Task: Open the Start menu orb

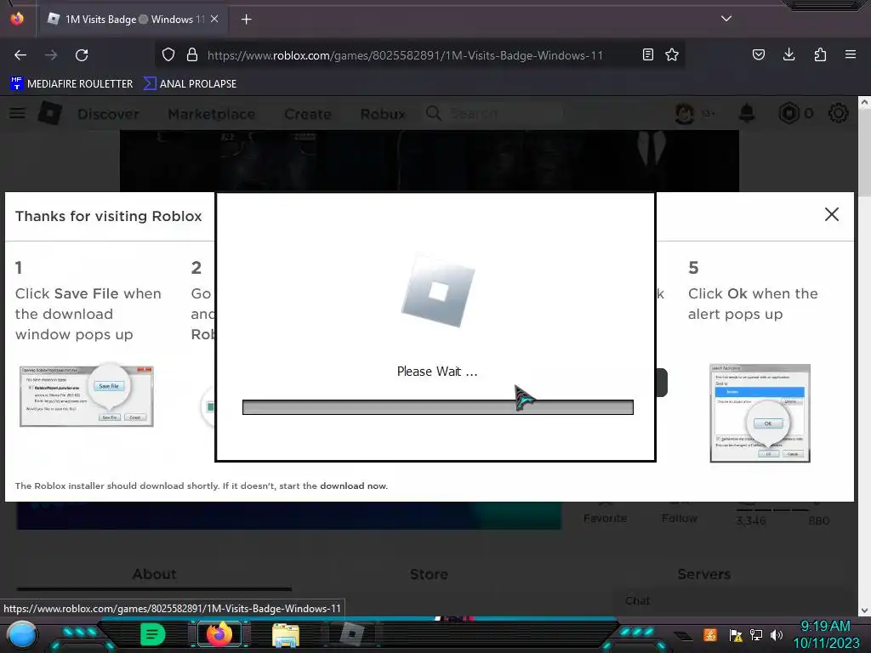Action: [x=21, y=635]
